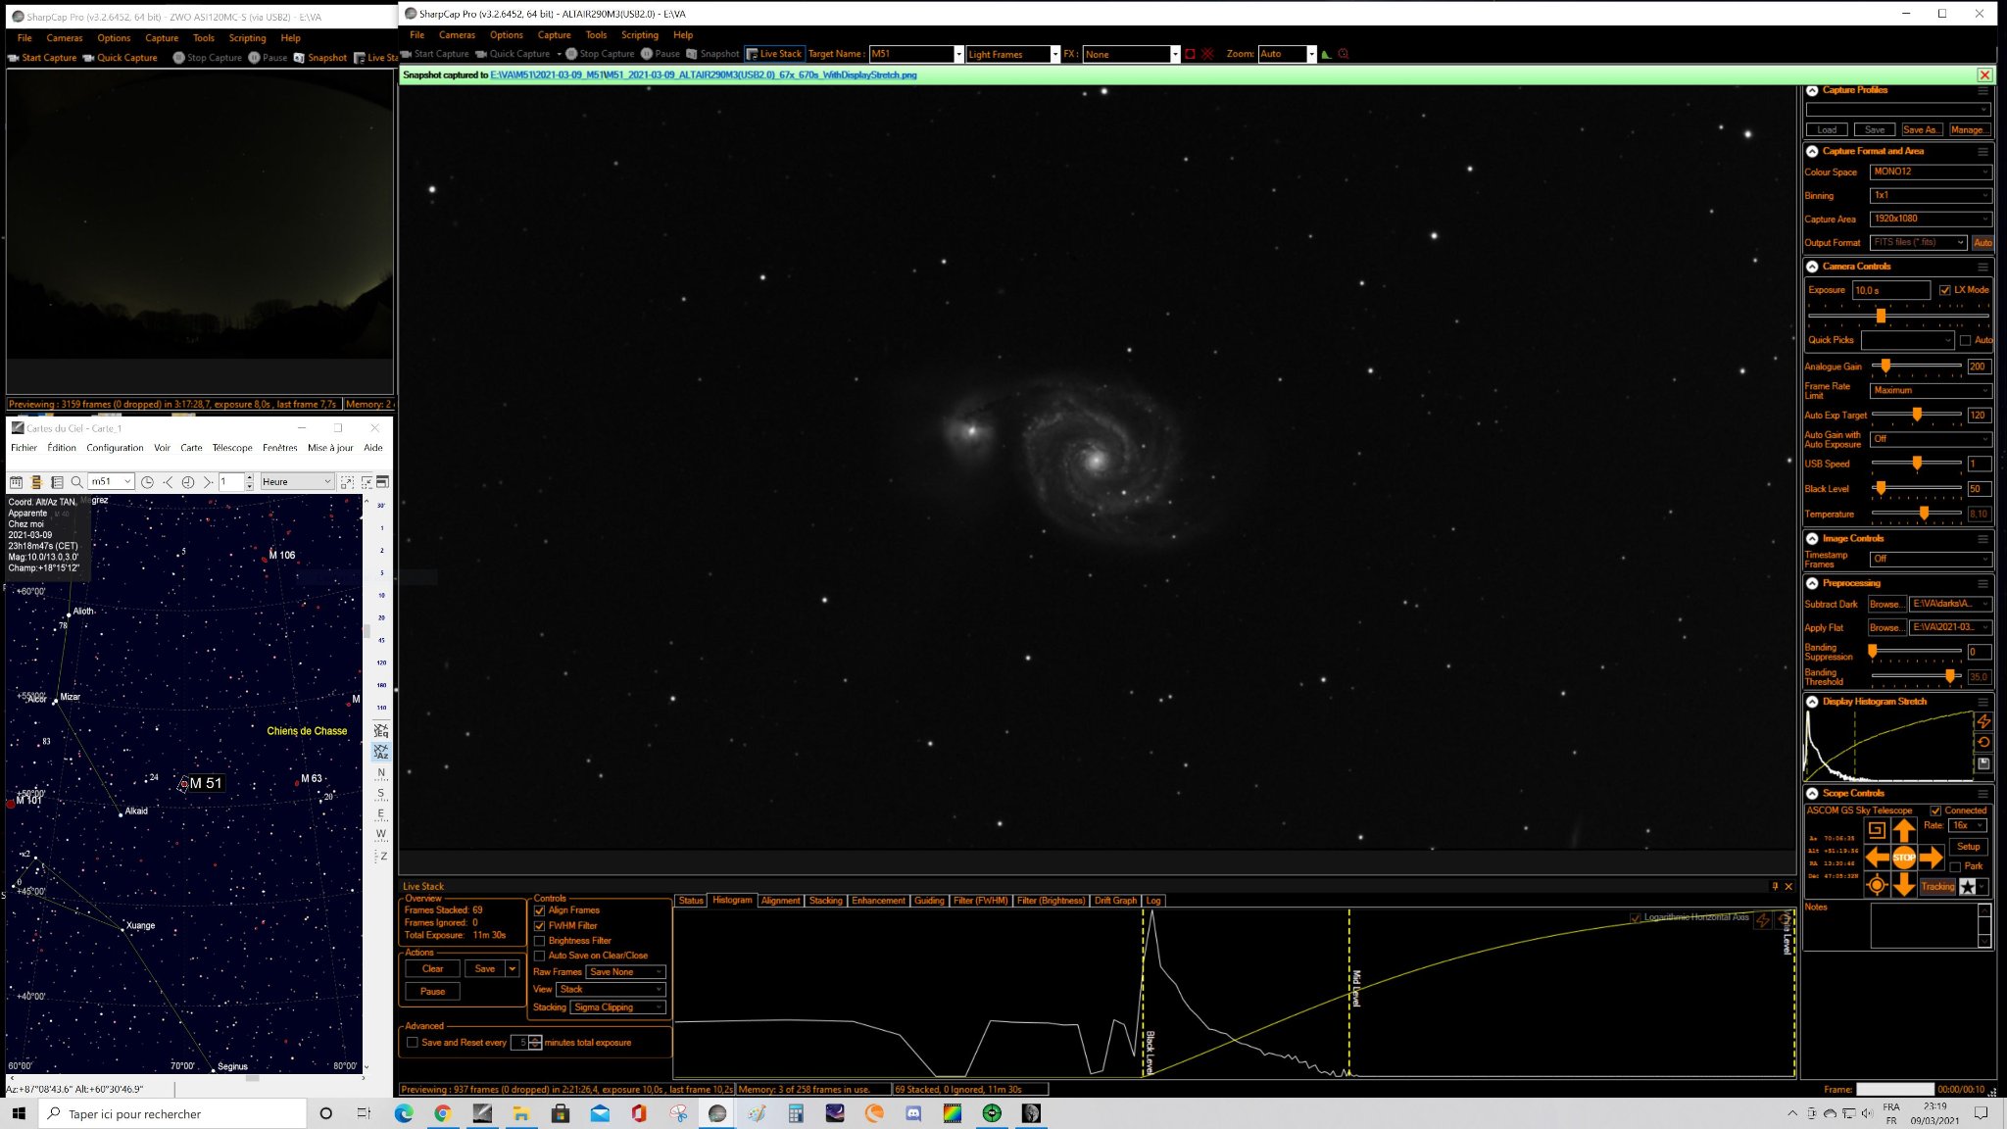Open the Scripting menu in the ALTAIR SharpCap window
The image size is (2007, 1129).
[639, 35]
